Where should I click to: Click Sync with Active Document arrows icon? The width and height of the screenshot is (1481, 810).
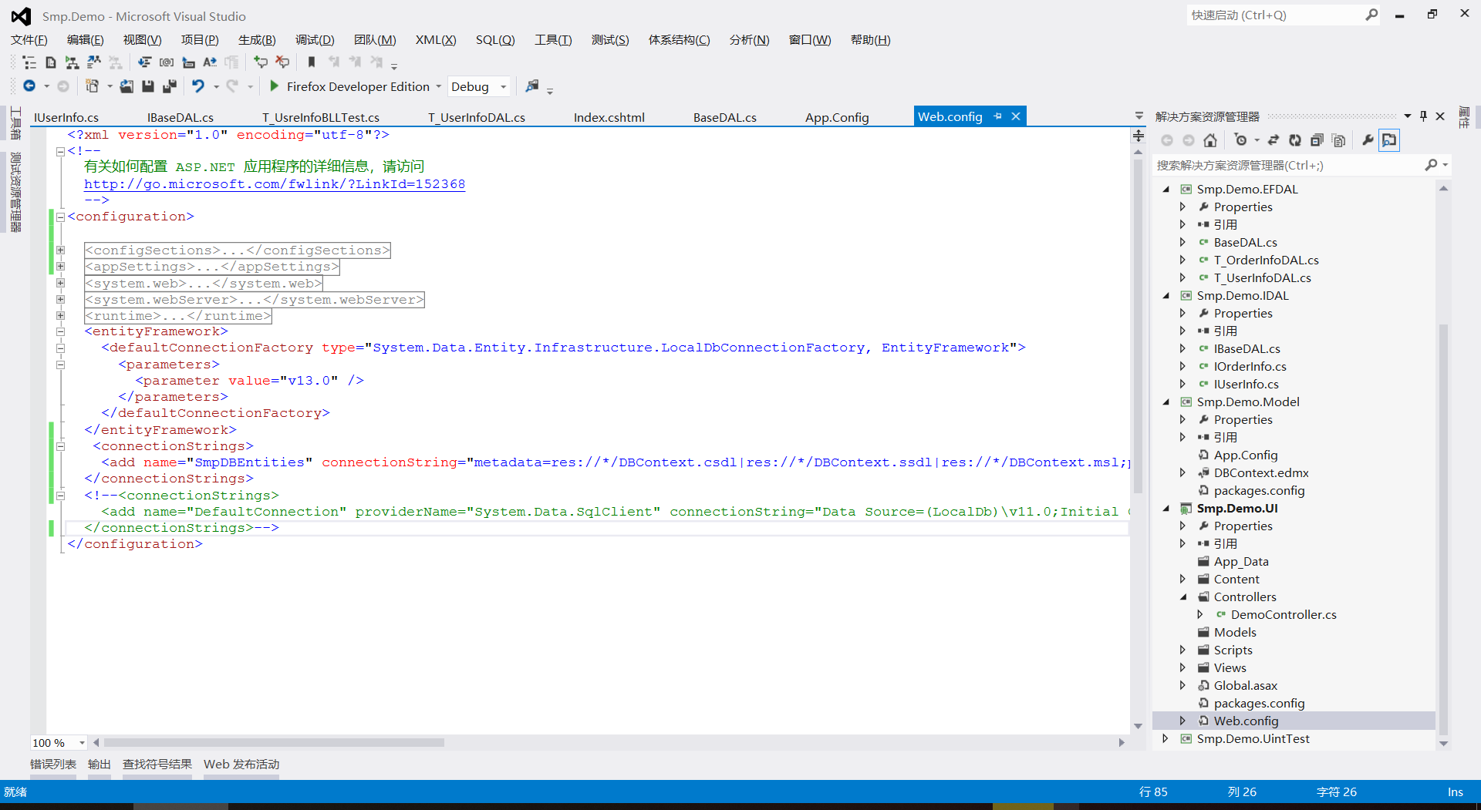coord(1274,140)
